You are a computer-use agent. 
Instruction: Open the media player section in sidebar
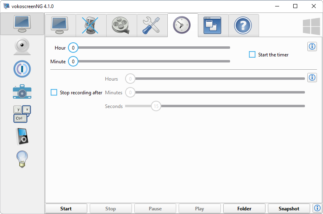tap(22, 136)
